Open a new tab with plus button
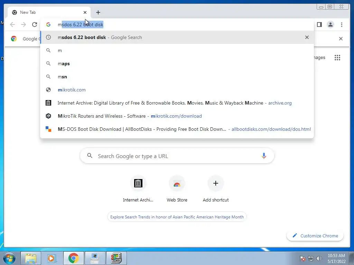 point(98,12)
